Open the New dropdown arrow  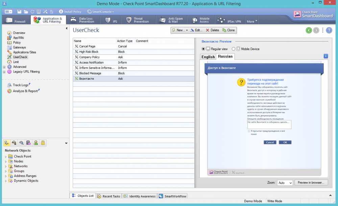(187, 30)
